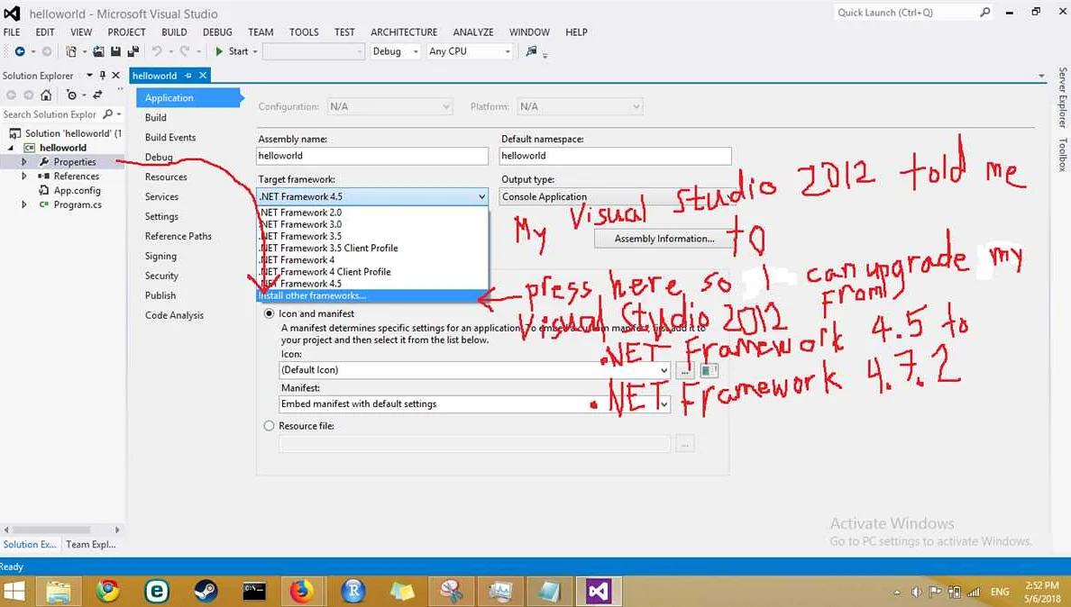
Task: Open the Default Icon dropdown
Action: [475, 369]
